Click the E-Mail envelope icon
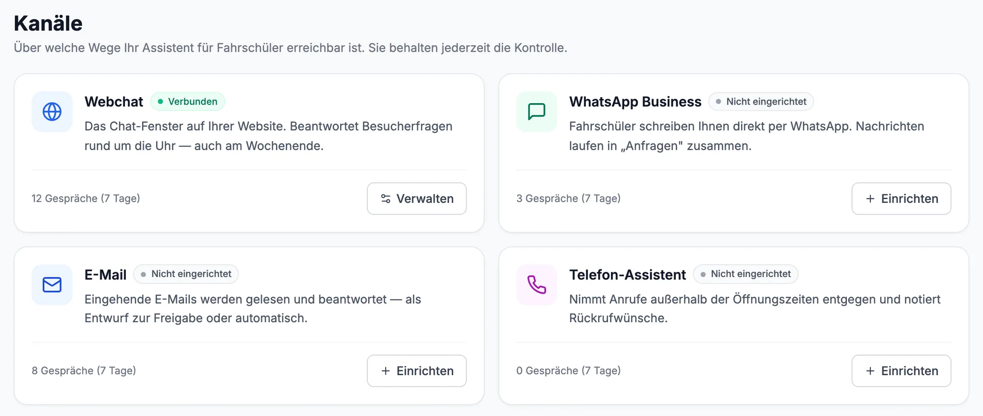 [52, 285]
